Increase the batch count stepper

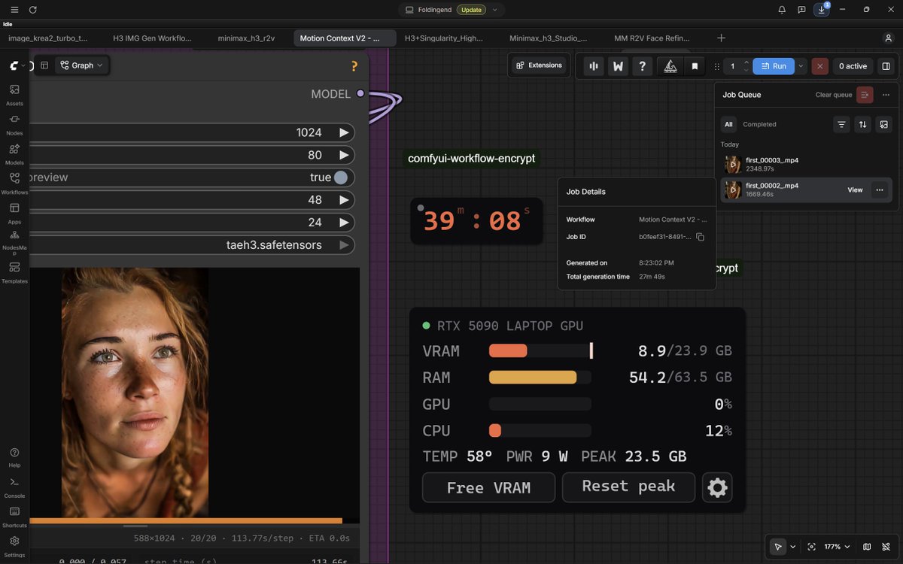click(746, 62)
